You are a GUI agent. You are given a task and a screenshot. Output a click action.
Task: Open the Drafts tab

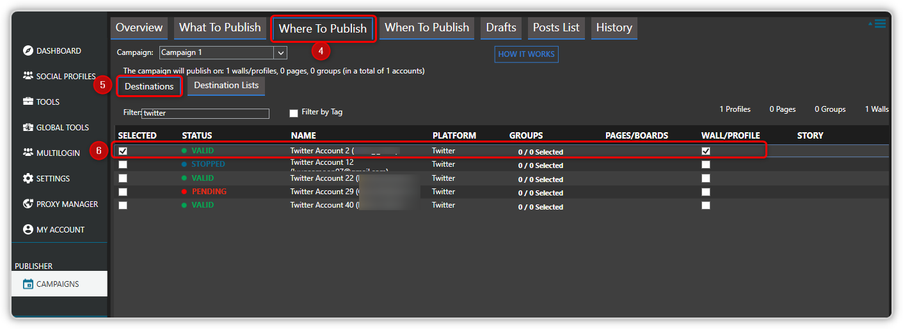501,27
